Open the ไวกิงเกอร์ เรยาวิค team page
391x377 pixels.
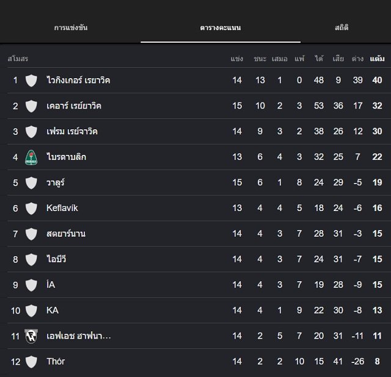point(78,80)
